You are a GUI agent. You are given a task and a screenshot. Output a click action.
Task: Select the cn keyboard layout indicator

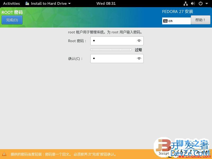point(176,21)
